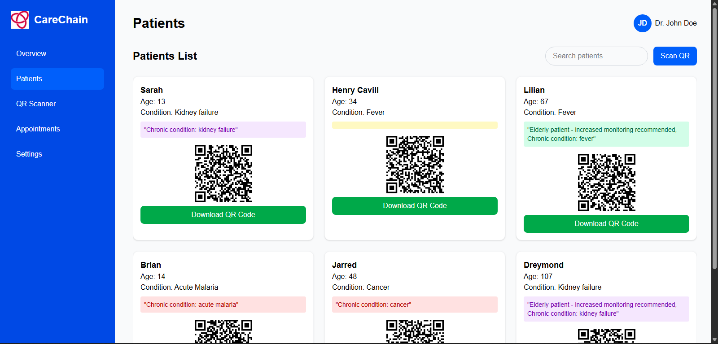The width and height of the screenshot is (718, 344).
Task: Open the Overview sidebar item
Action: coord(57,54)
